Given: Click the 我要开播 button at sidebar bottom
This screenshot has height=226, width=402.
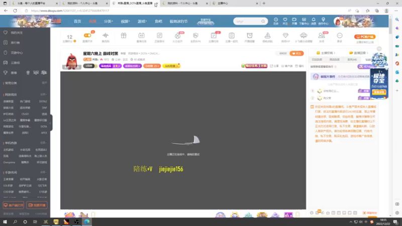Looking at the screenshot, I should click(x=37, y=205).
